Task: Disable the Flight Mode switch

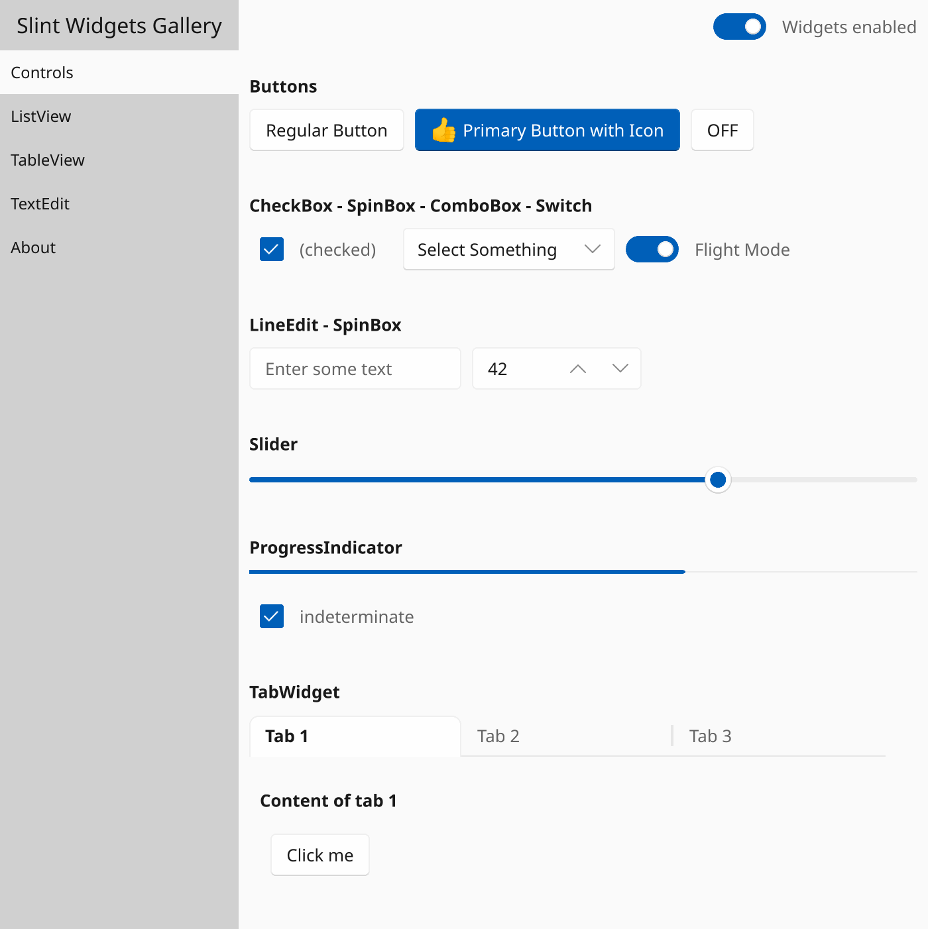Action: point(652,249)
